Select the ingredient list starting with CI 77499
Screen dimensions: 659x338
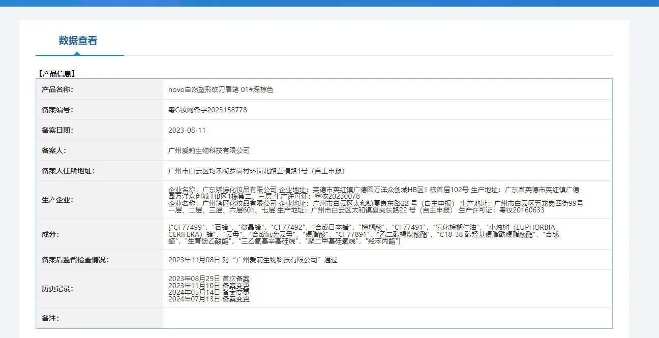pos(364,234)
